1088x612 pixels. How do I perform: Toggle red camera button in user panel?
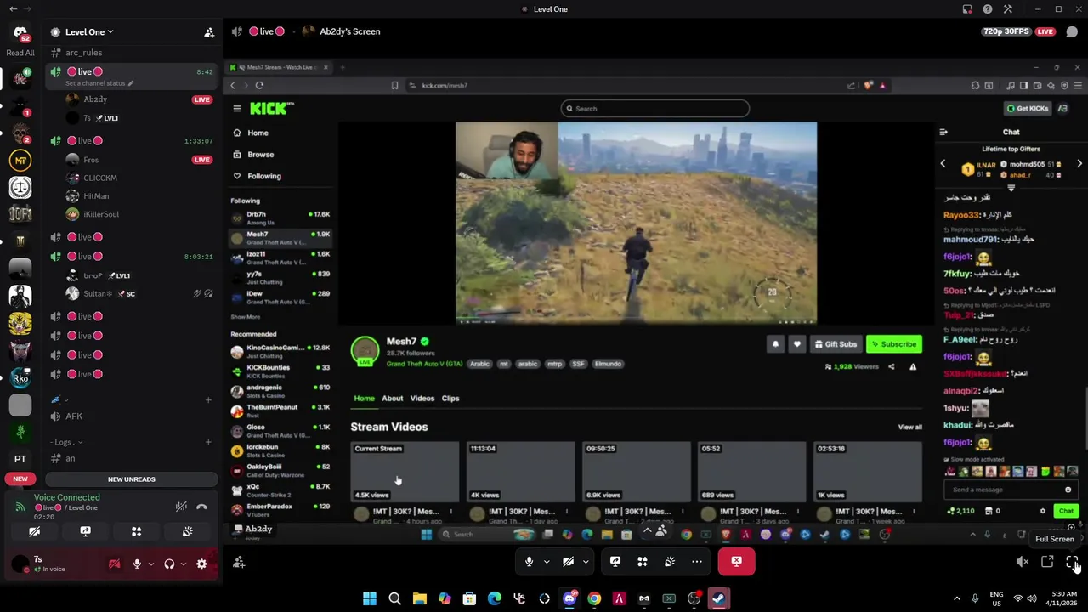(114, 564)
